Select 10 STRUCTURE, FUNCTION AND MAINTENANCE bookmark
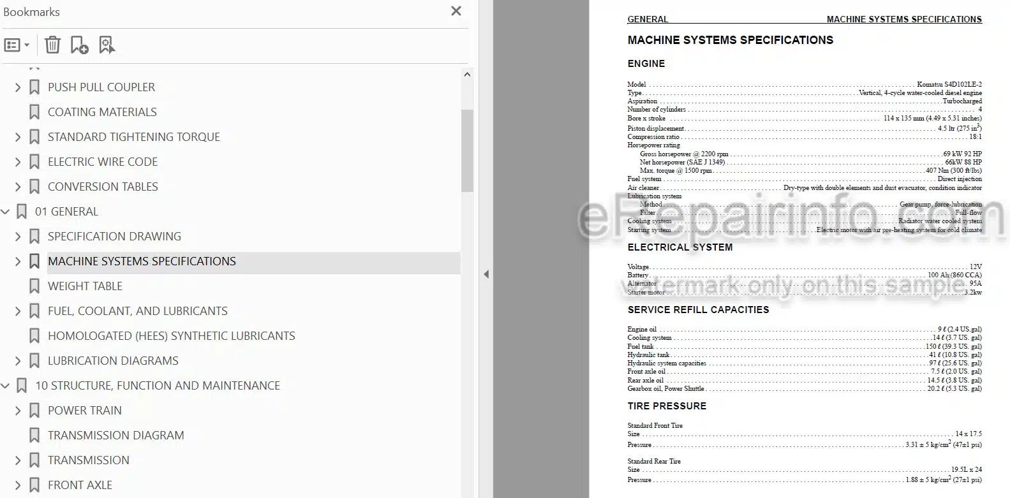1010x498 pixels. 158,386
